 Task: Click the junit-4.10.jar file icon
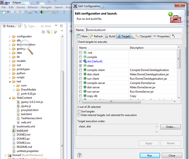coord(18,94)
